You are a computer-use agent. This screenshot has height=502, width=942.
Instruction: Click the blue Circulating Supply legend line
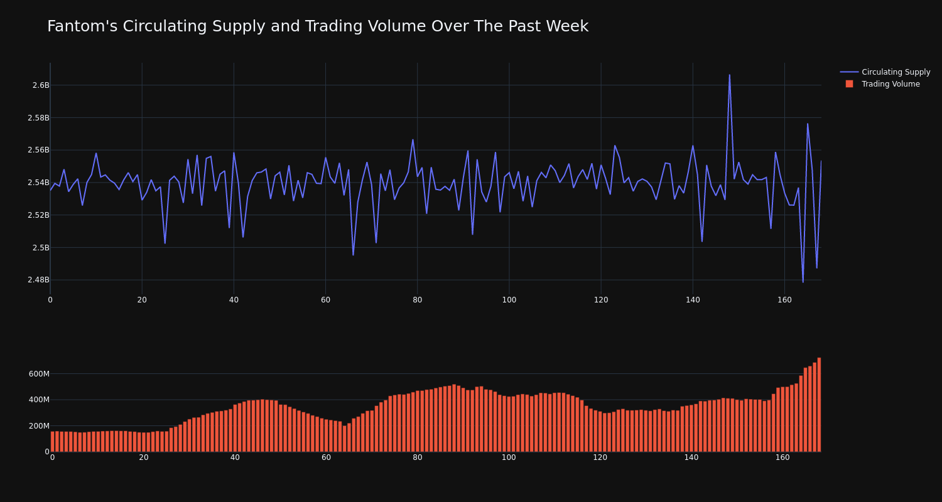pyautogui.click(x=849, y=72)
